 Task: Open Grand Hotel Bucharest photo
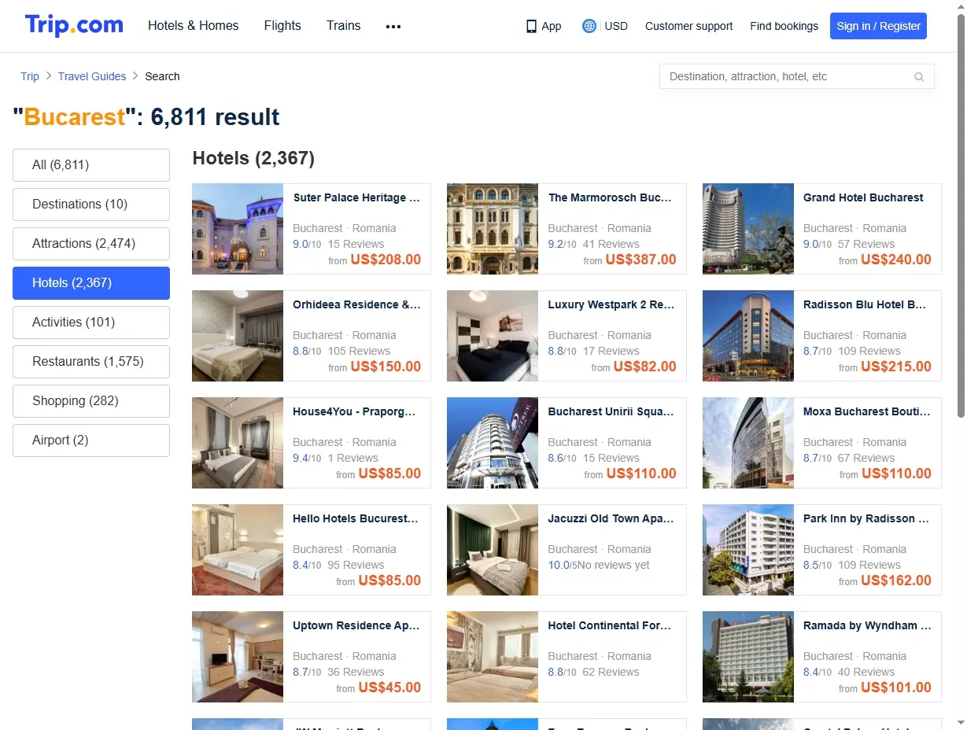coord(748,229)
